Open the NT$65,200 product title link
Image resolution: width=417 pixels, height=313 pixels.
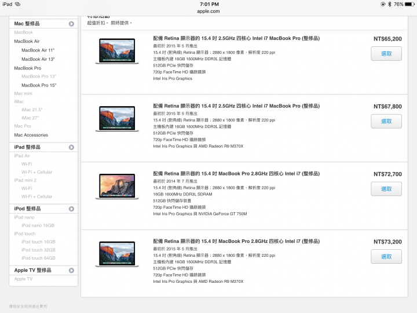click(x=236, y=38)
